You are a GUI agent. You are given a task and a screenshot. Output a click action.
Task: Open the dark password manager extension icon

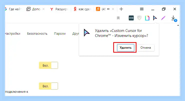point(131,18)
